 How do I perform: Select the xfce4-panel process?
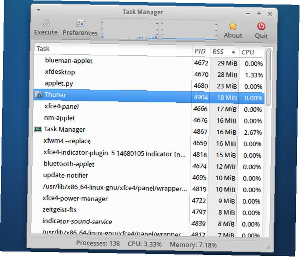tap(61, 106)
